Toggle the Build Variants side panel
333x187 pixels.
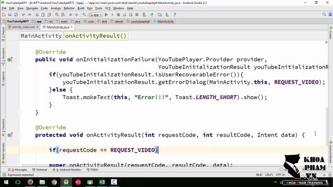(x=3, y=153)
